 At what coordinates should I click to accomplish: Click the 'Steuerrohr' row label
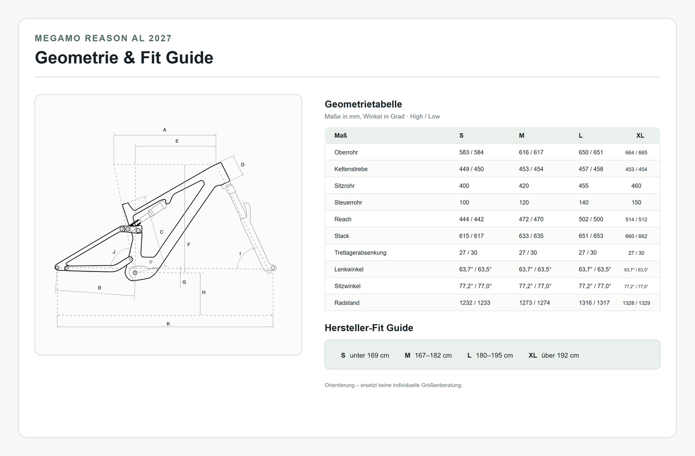point(348,203)
